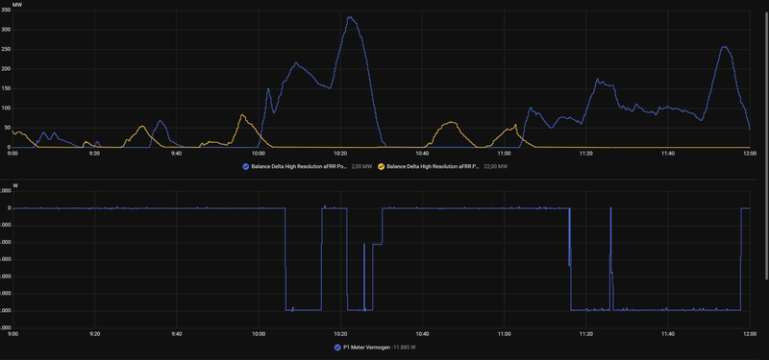769x360 pixels.
Task: Click the yellow line's peak just before 10:00
Action: pos(242,115)
